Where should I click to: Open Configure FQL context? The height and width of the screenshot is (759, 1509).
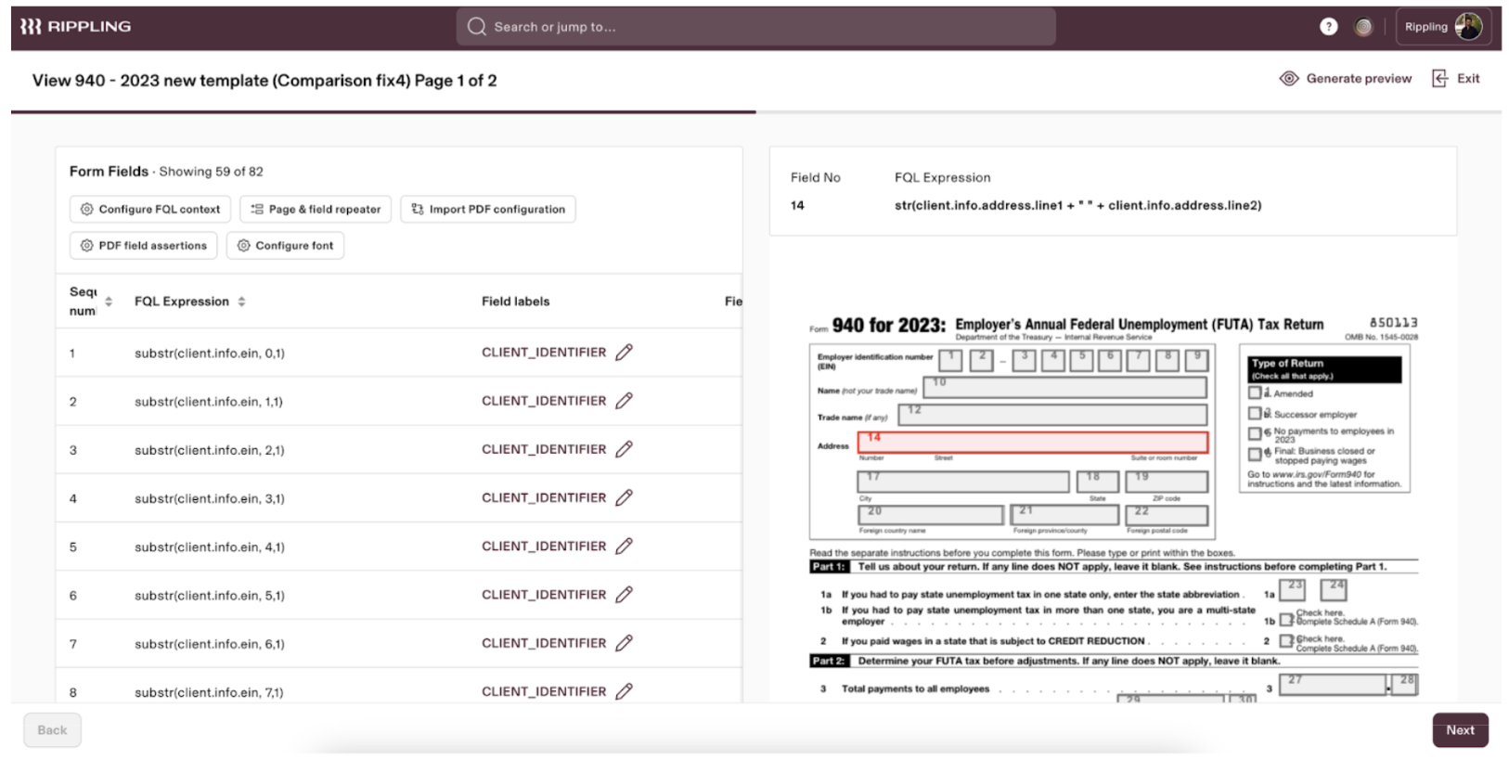(150, 209)
